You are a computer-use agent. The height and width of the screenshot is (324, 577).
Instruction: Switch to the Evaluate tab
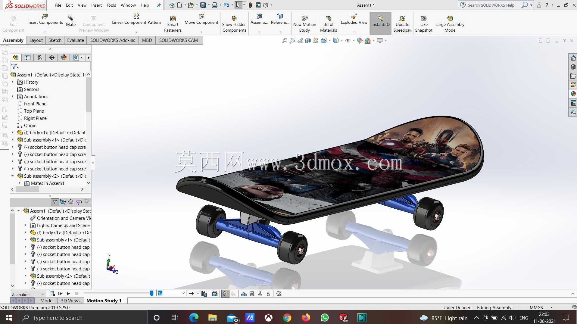[x=76, y=40]
